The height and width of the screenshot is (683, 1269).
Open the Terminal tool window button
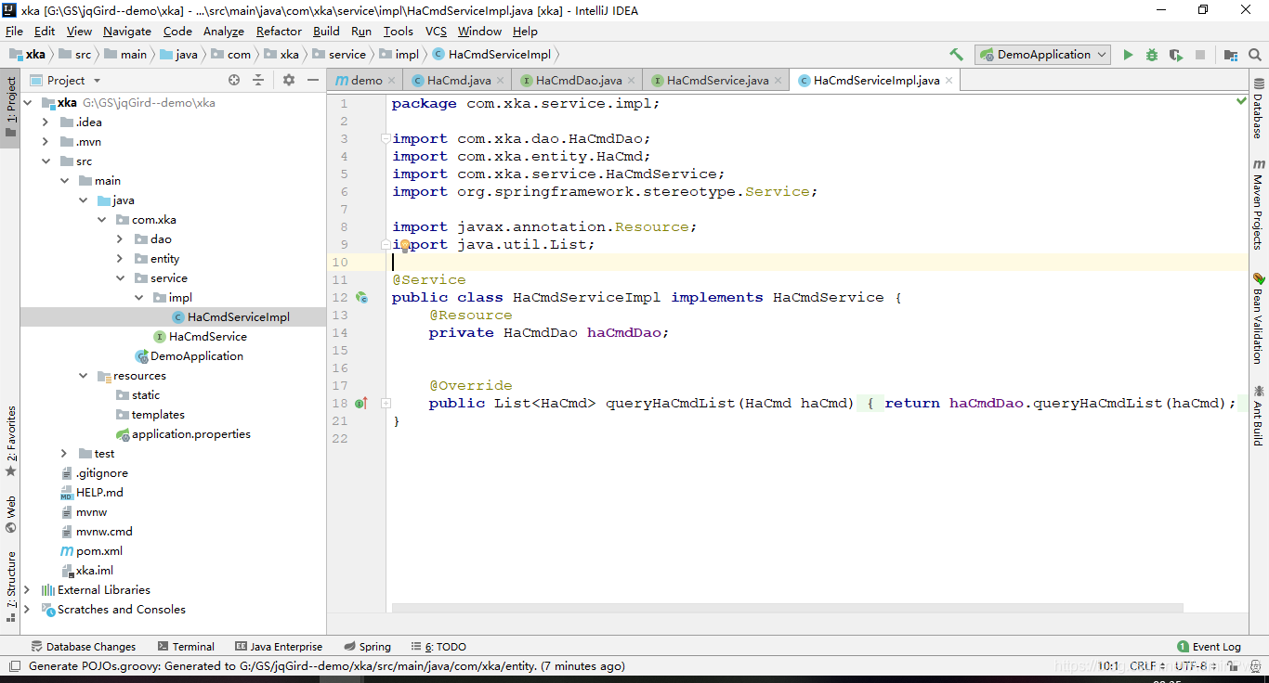[186, 647]
